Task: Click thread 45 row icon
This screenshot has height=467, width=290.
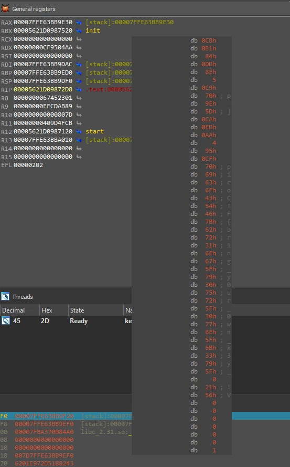Action: pyautogui.click(x=5, y=321)
